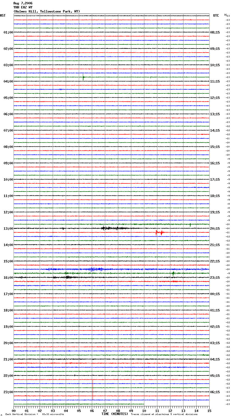The width and height of the screenshot is (231, 418).
Task: Click the '09' minute tick label on the bottom axis
Action: click(x=131, y=411)
